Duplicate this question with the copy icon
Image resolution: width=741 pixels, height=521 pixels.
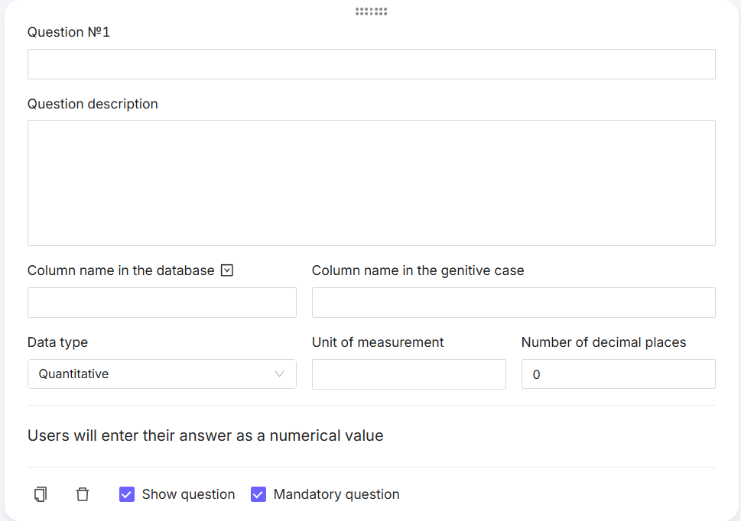tap(41, 494)
